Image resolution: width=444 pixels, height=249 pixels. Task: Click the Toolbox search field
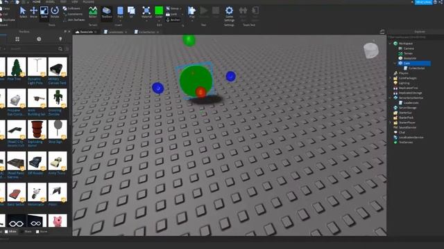click(33, 49)
